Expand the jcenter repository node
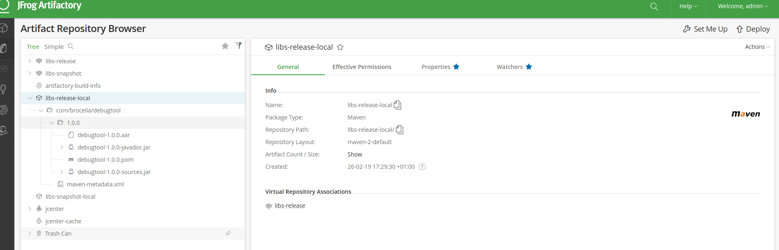Image resolution: width=779 pixels, height=250 pixels. (x=30, y=209)
